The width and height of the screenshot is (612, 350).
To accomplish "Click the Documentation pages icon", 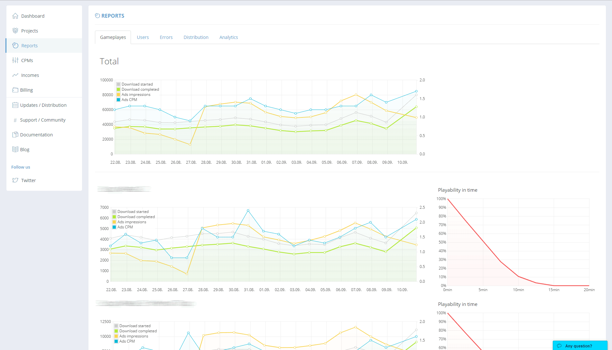I will click(x=15, y=134).
